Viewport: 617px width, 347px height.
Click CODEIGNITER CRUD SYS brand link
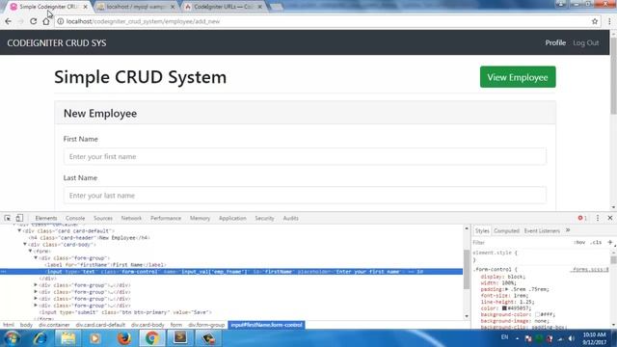(x=57, y=42)
